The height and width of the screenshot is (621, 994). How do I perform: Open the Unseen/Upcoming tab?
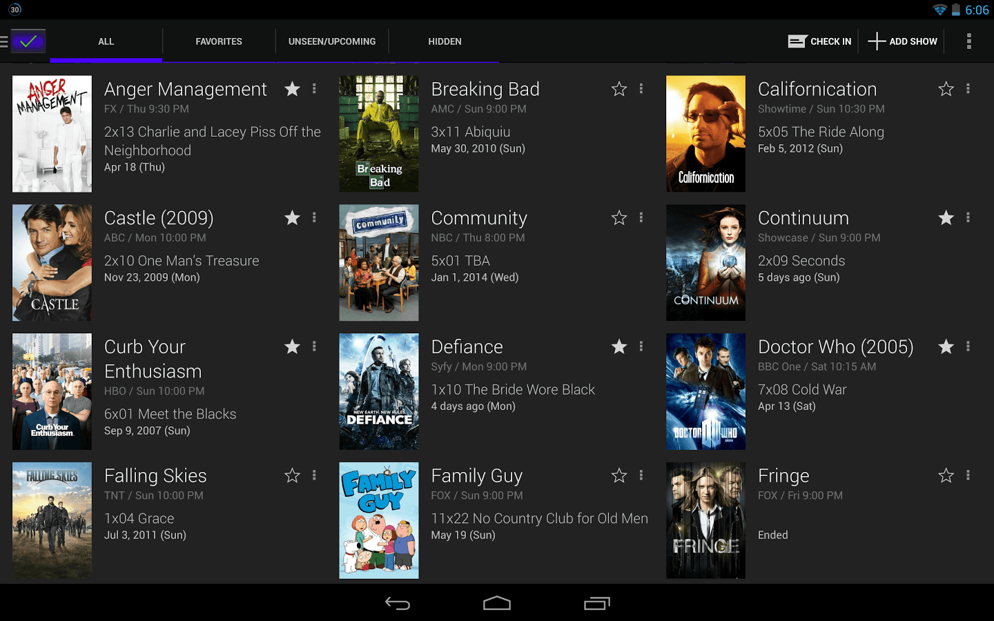[x=332, y=41]
